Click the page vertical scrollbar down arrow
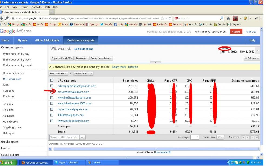Screen dimensions: 266x166 pyautogui.click(x=261, y=154)
